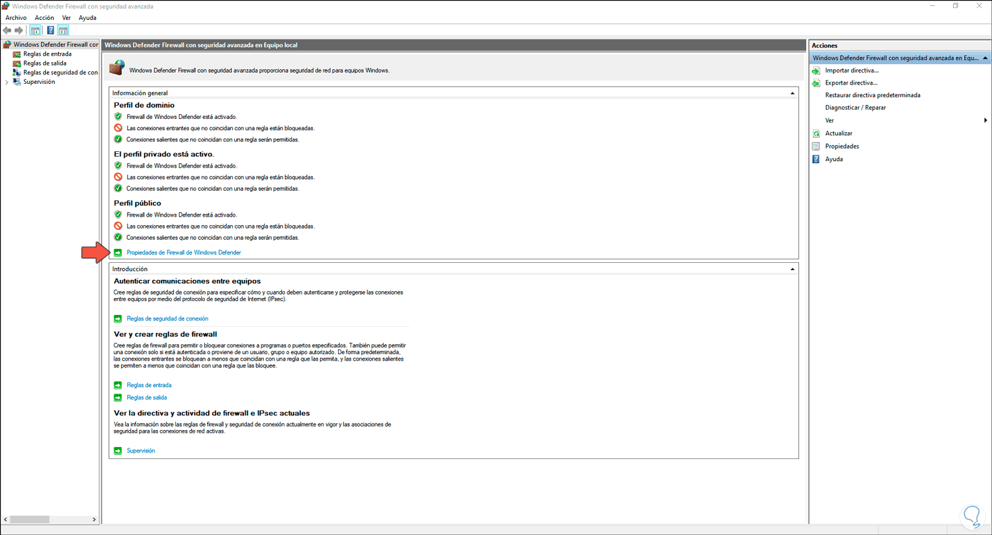
Task: Click the Propiedades icon in Acciones pane
Action: (x=816, y=146)
